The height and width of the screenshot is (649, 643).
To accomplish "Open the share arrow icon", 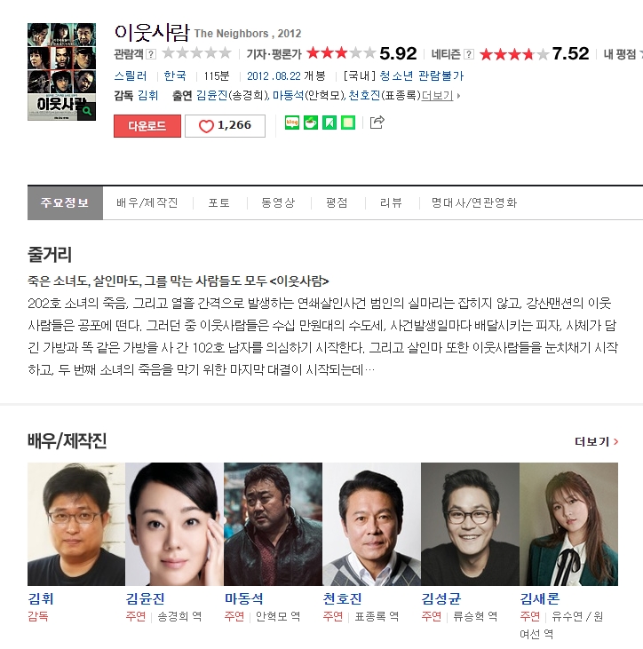I will pyautogui.click(x=377, y=123).
